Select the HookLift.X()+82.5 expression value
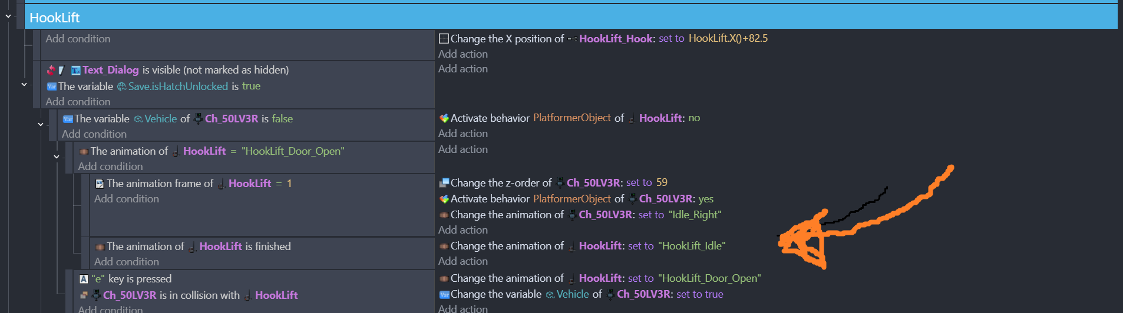 pyautogui.click(x=728, y=38)
